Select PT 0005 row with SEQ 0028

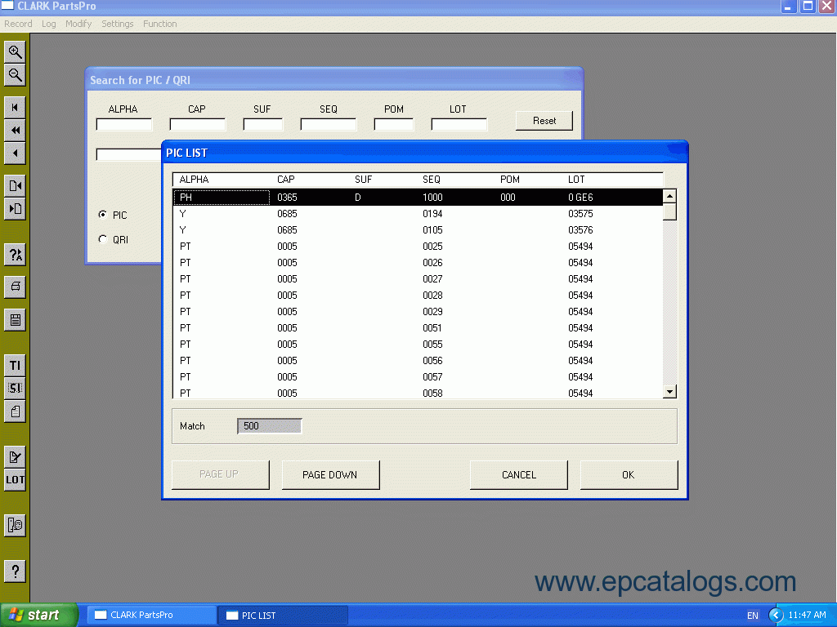(x=418, y=296)
